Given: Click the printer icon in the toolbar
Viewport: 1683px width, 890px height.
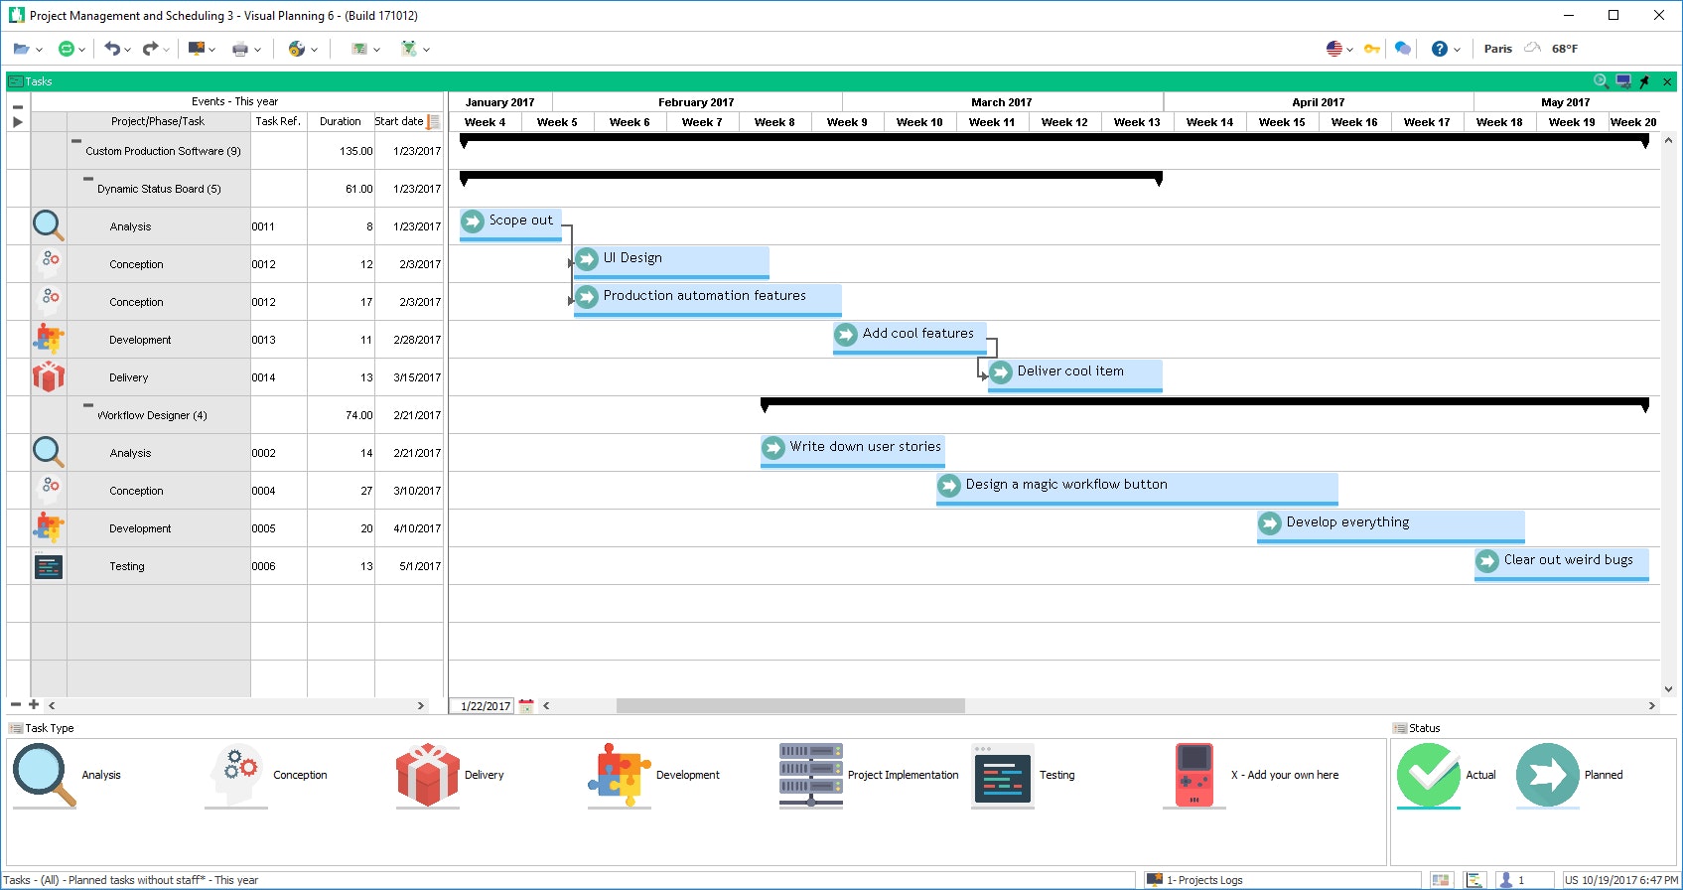Looking at the screenshot, I should click(239, 49).
